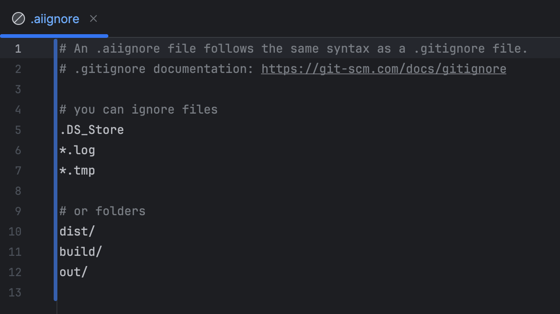Close the .aiignore tab
This screenshot has width=560, height=314.
(93, 18)
